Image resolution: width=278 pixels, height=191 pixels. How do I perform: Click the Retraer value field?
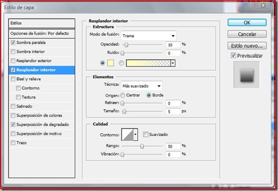click(173, 103)
